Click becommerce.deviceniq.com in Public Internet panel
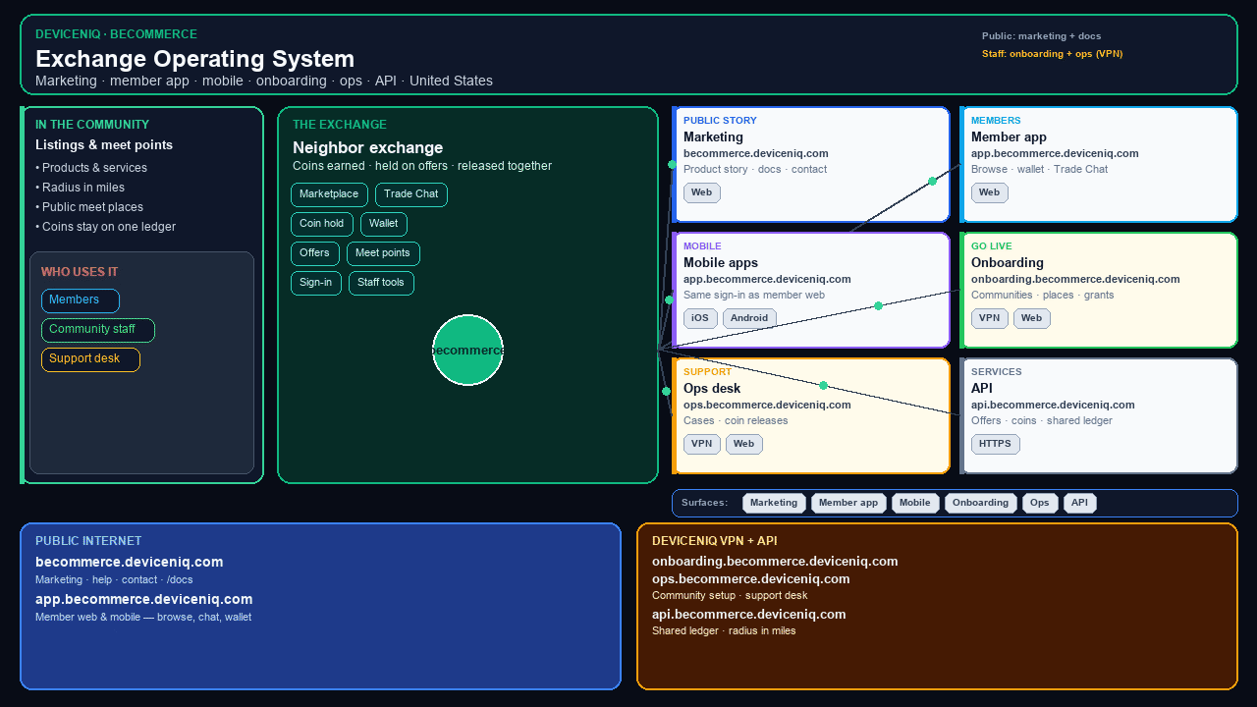This screenshot has width=1257, height=707. (x=129, y=563)
